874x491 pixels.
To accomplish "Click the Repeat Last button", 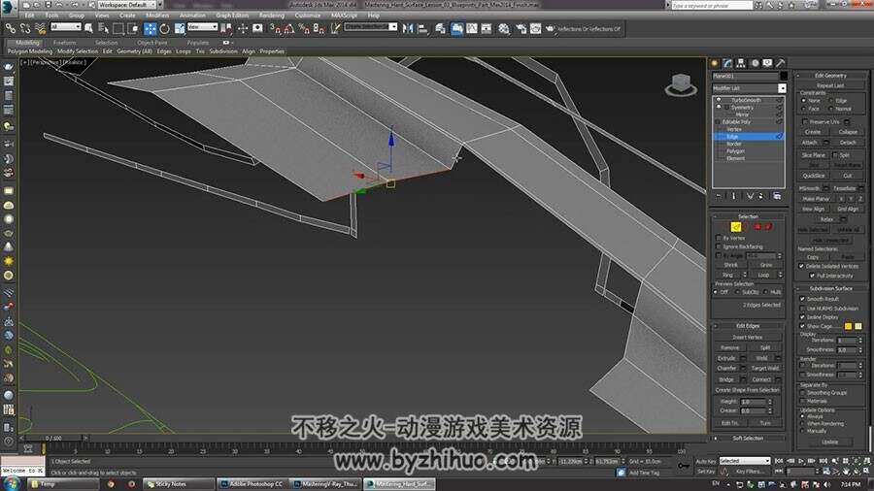I will coord(830,85).
